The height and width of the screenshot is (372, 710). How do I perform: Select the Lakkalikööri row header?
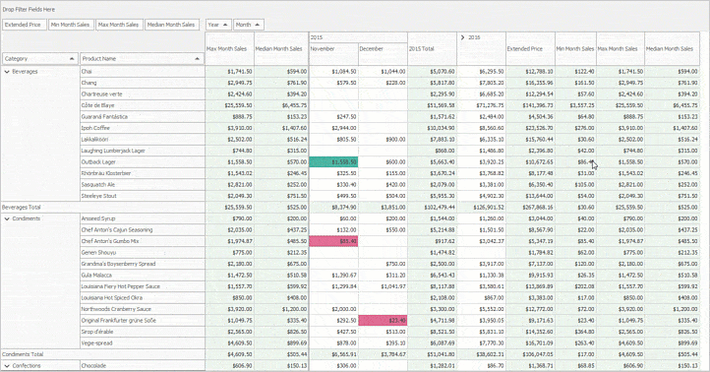[x=143, y=140]
